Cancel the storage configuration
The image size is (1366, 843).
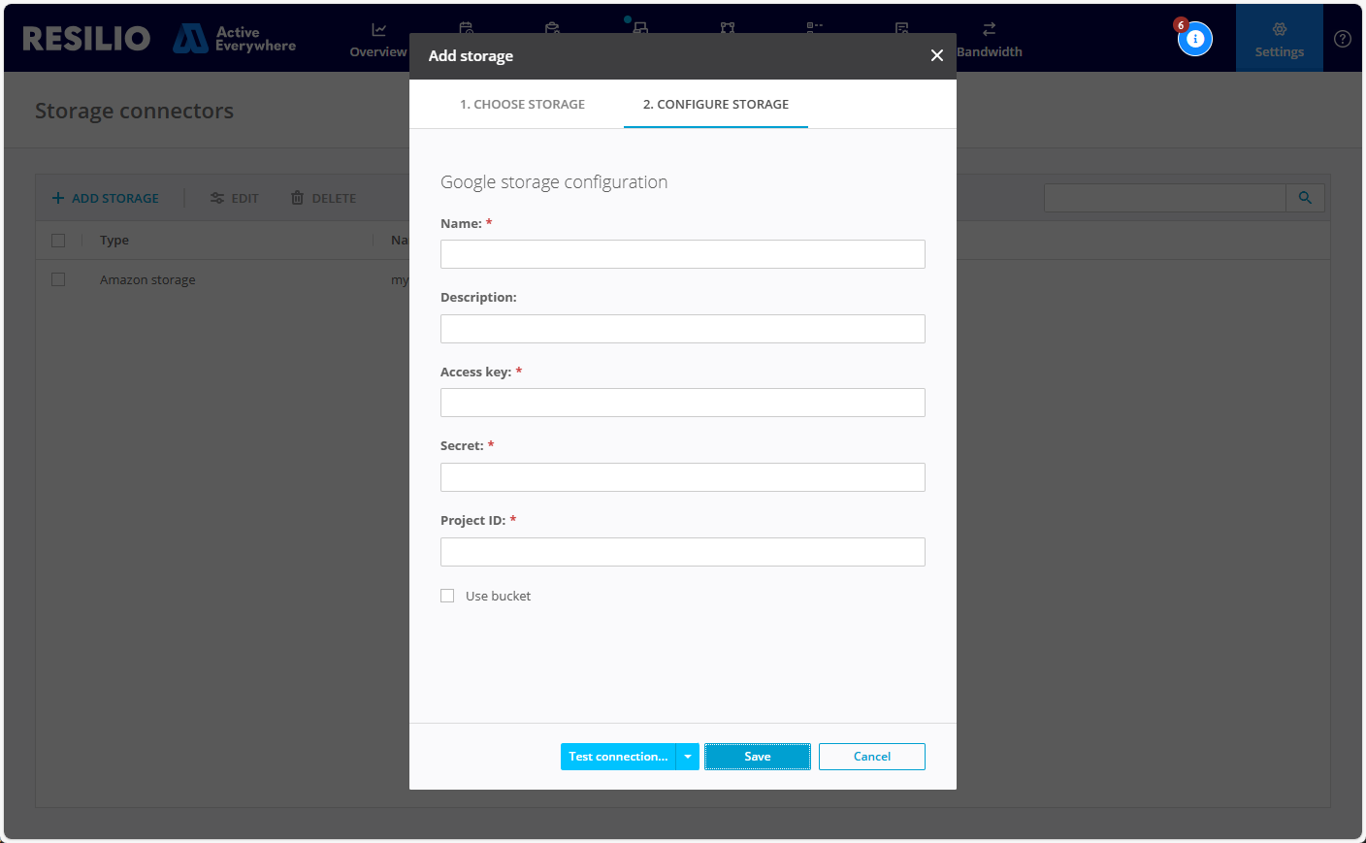(871, 757)
